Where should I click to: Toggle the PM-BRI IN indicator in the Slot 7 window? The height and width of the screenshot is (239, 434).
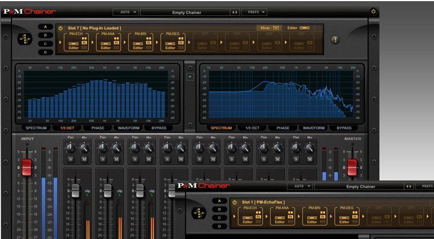pos(149,43)
